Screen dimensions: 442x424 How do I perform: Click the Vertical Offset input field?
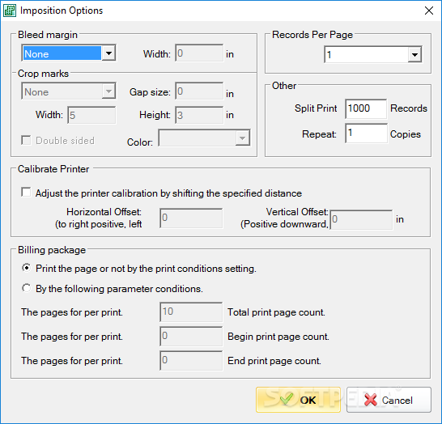[361, 220]
